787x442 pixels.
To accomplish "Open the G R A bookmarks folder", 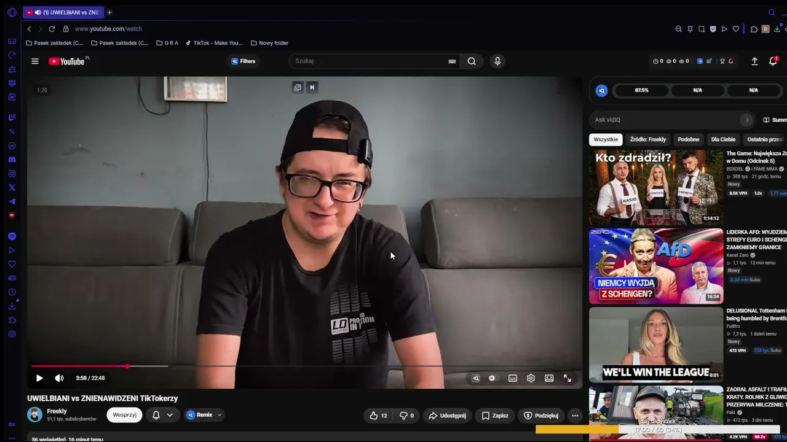I will 167,43.
